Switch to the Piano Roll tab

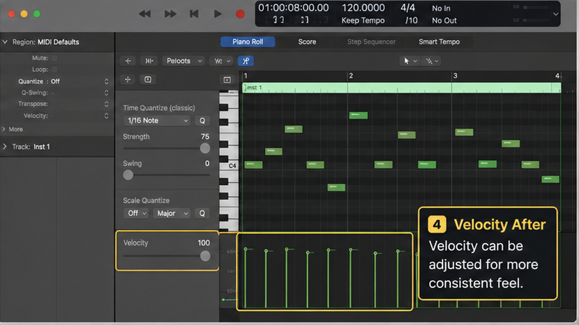click(248, 42)
